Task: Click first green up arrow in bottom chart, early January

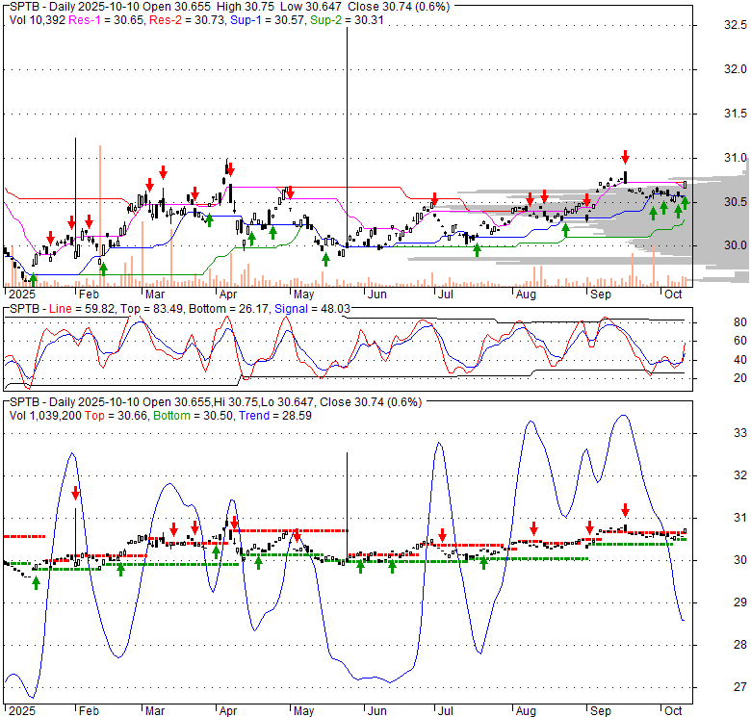Action: pos(36,582)
